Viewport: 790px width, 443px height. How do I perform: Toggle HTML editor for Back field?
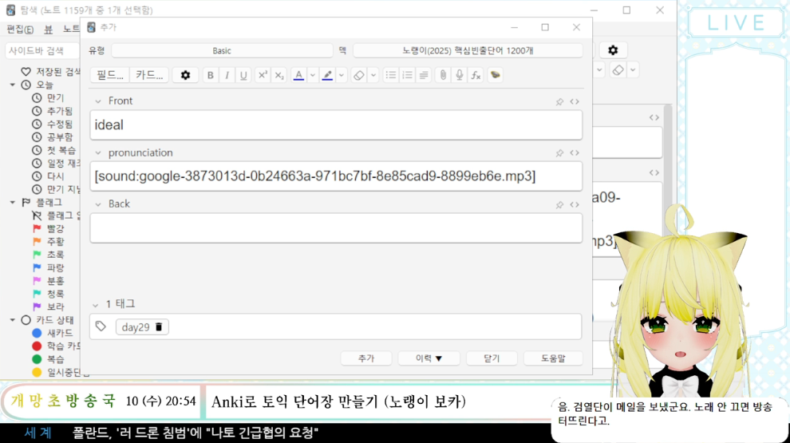click(575, 204)
